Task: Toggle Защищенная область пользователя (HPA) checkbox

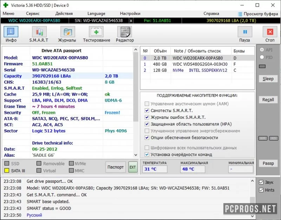Action: coord(147,124)
